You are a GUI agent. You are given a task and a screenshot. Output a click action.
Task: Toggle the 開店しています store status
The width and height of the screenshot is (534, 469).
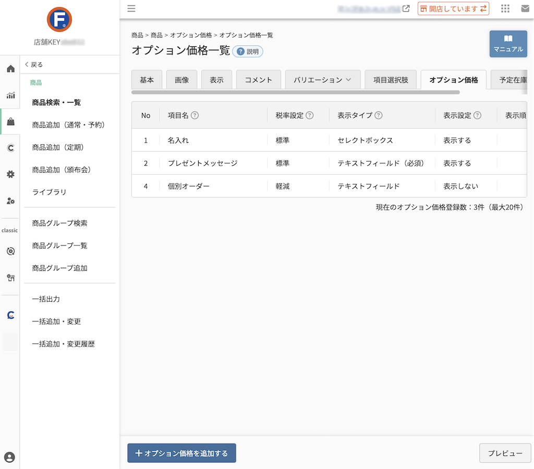[453, 8]
